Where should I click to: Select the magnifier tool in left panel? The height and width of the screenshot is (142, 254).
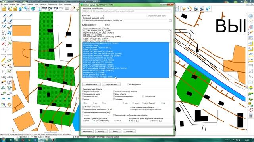click(x=9, y=82)
